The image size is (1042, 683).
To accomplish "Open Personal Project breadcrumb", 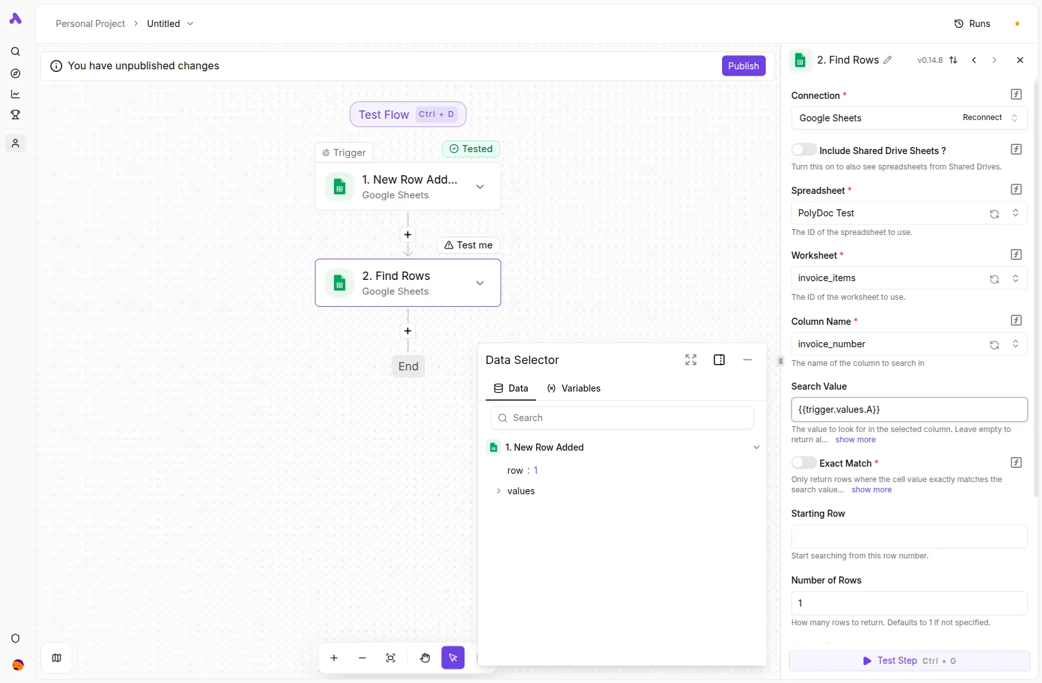I will [x=91, y=24].
